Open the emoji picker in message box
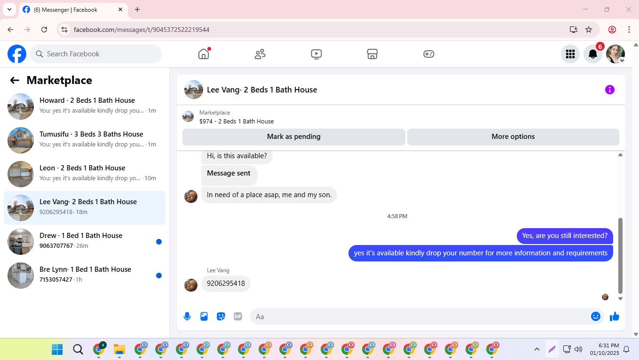 [x=596, y=316]
